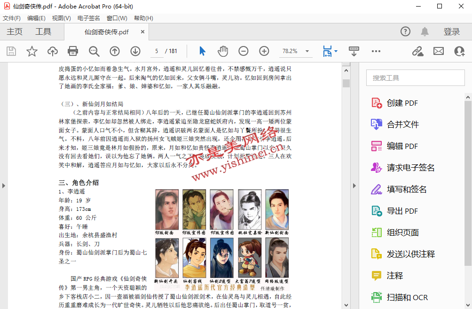This screenshot has width=472, height=309.
Task: Zoom in with plus icon
Action: pyautogui.click(x=264, y=51)
